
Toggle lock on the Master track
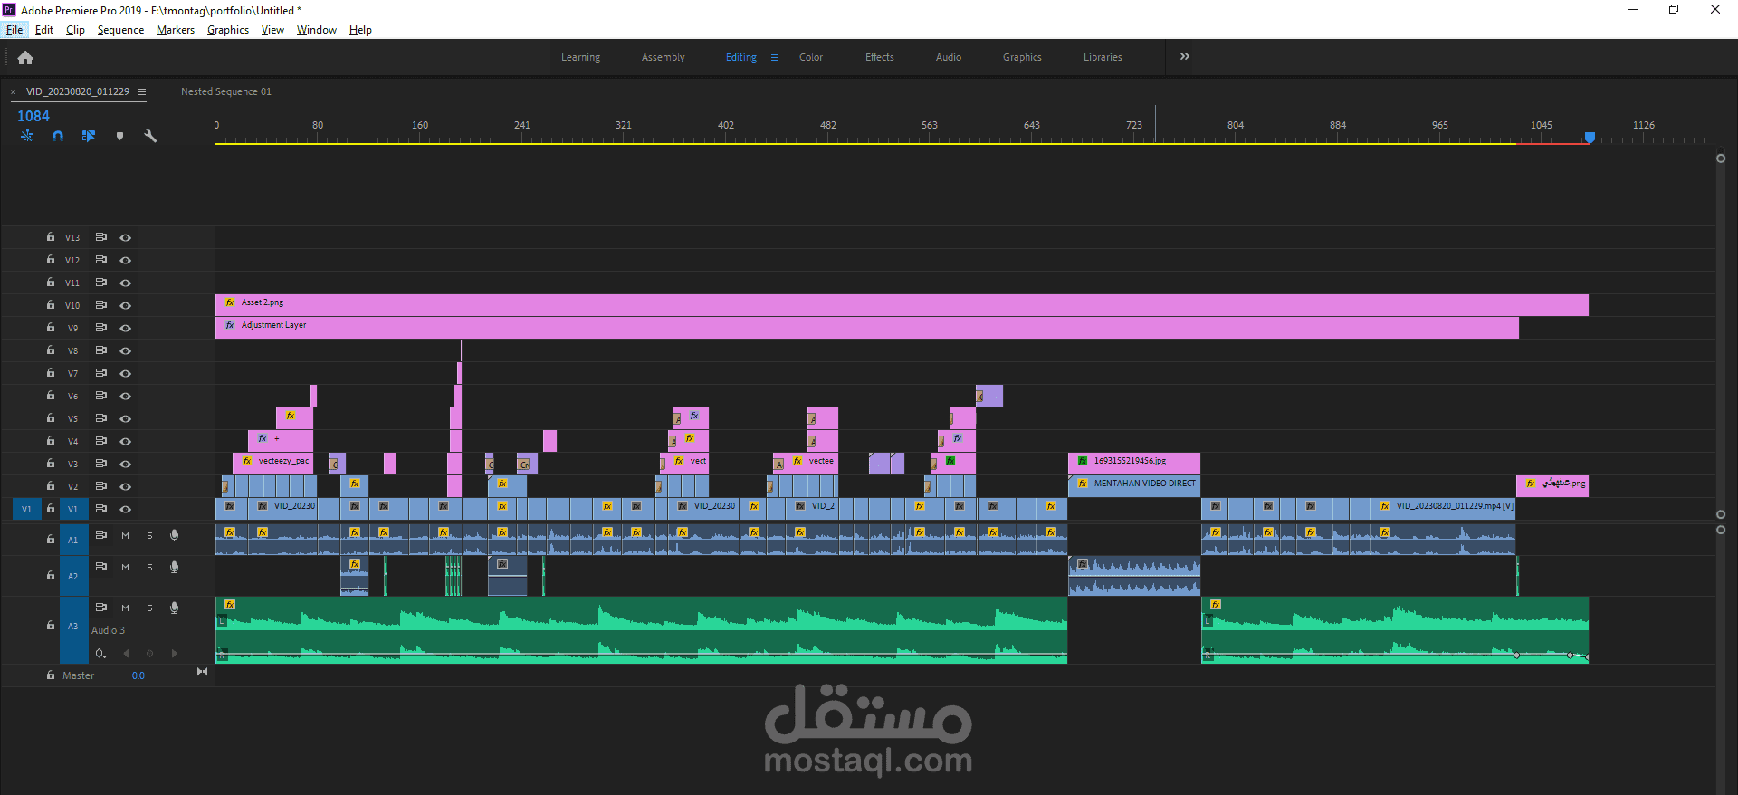(51, 675)
